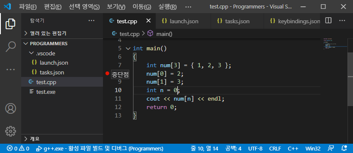Open the errors and warnings count
This screenshot has height=153, width=353.
[x=18, y=148]
